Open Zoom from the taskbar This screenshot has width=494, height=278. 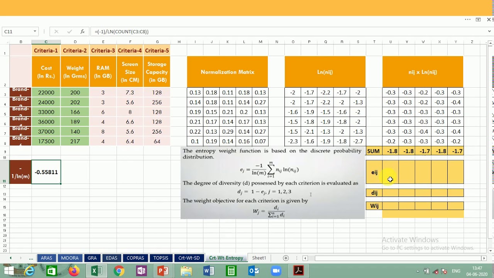276,271
